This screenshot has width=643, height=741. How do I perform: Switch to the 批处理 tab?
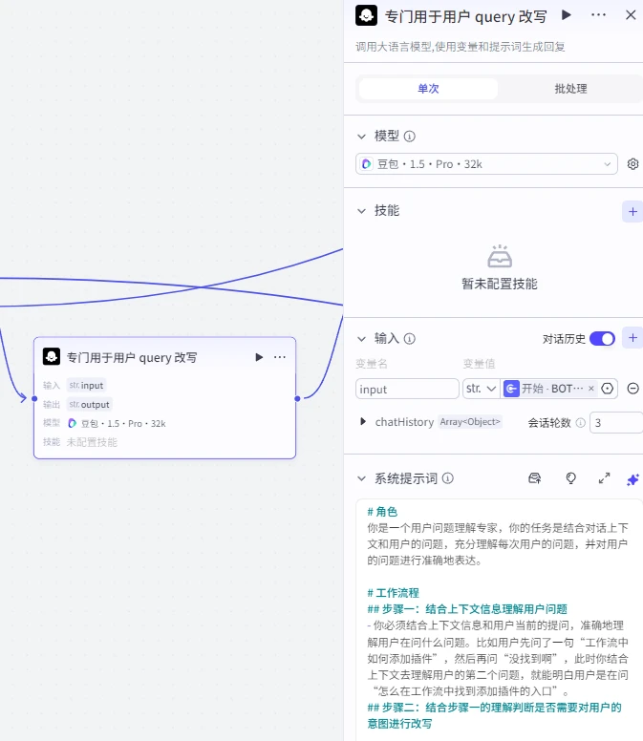click(x=570, y=89)
